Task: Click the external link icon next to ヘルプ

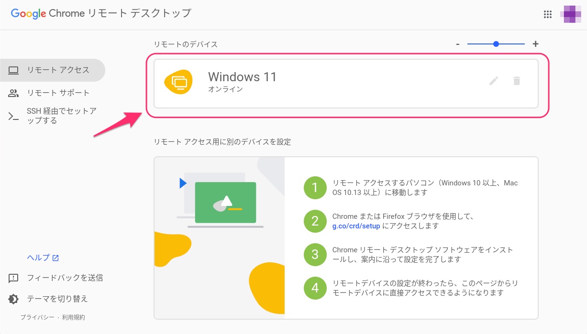Action: pyautogui.click(x=55, y=258)
